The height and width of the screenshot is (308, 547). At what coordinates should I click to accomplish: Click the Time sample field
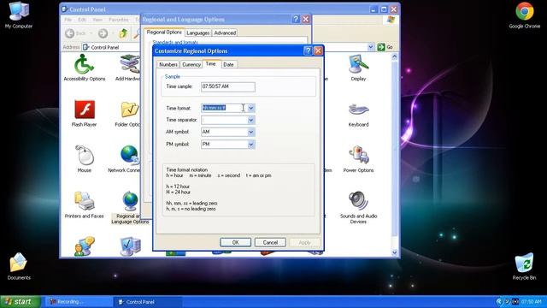coord(228,86)
